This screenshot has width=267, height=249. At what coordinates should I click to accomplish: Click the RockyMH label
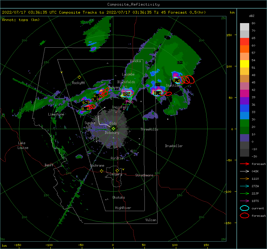pos(78,83)
